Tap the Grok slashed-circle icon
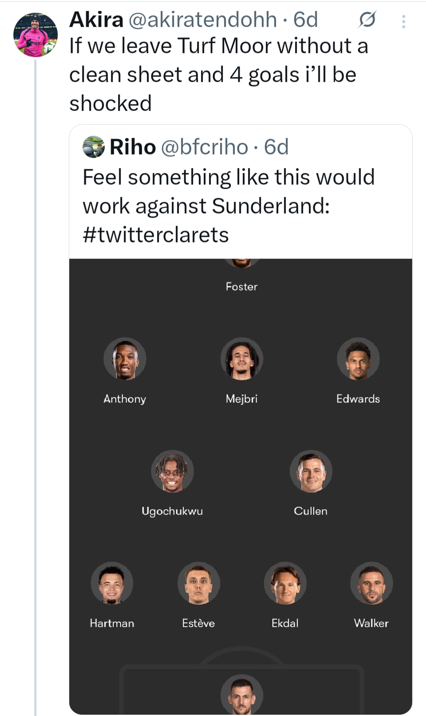426x716 pixels. (367, 20)
